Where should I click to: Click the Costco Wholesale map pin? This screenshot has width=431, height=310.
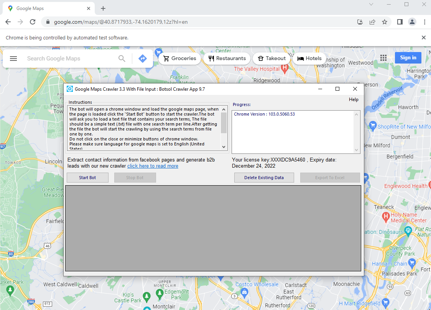tap(244, 292)
